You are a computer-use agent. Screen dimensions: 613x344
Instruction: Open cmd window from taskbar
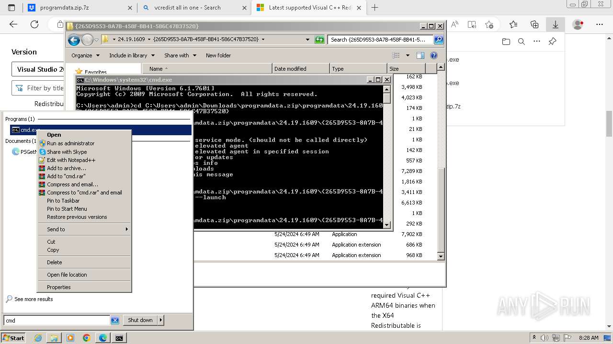(119, 338)
